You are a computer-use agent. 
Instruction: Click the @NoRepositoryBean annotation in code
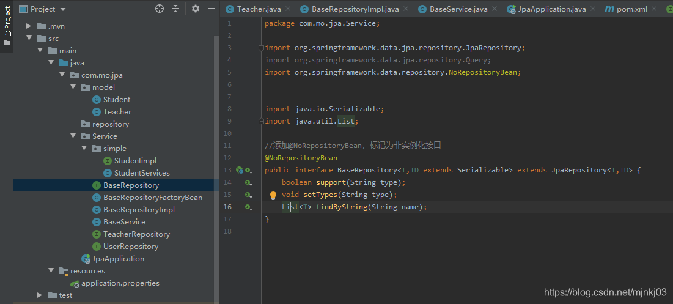pyautogui.click(x=301, y=158)
